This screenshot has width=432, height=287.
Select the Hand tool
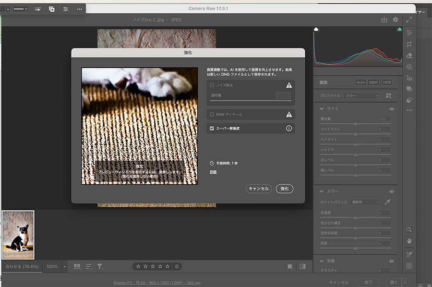click(x=409, y=241)
